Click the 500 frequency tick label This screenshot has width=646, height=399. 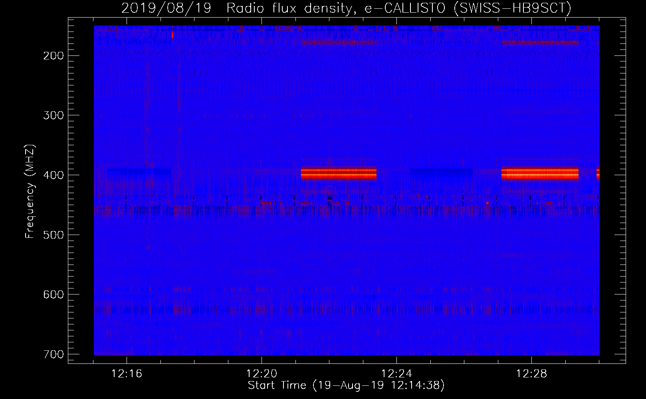point(53,235)
